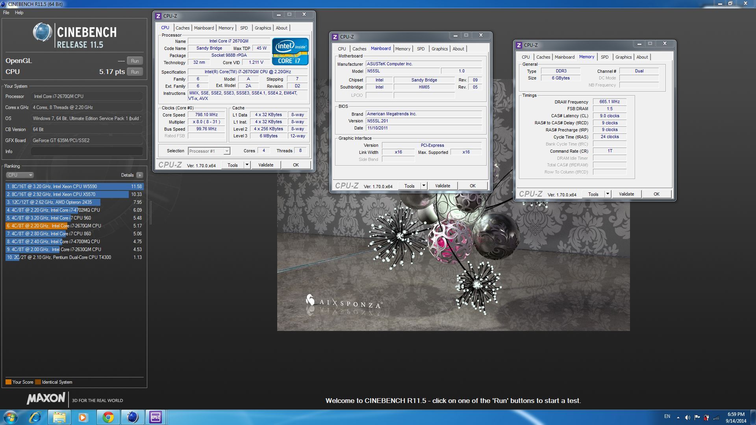This screenshot has width=756, height=425.
Task: Click the Cinebench title bar app icon
Action: pos(4,4)
